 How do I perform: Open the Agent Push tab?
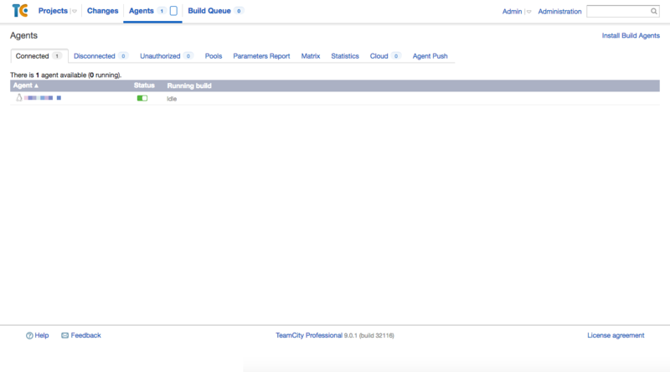430,56
